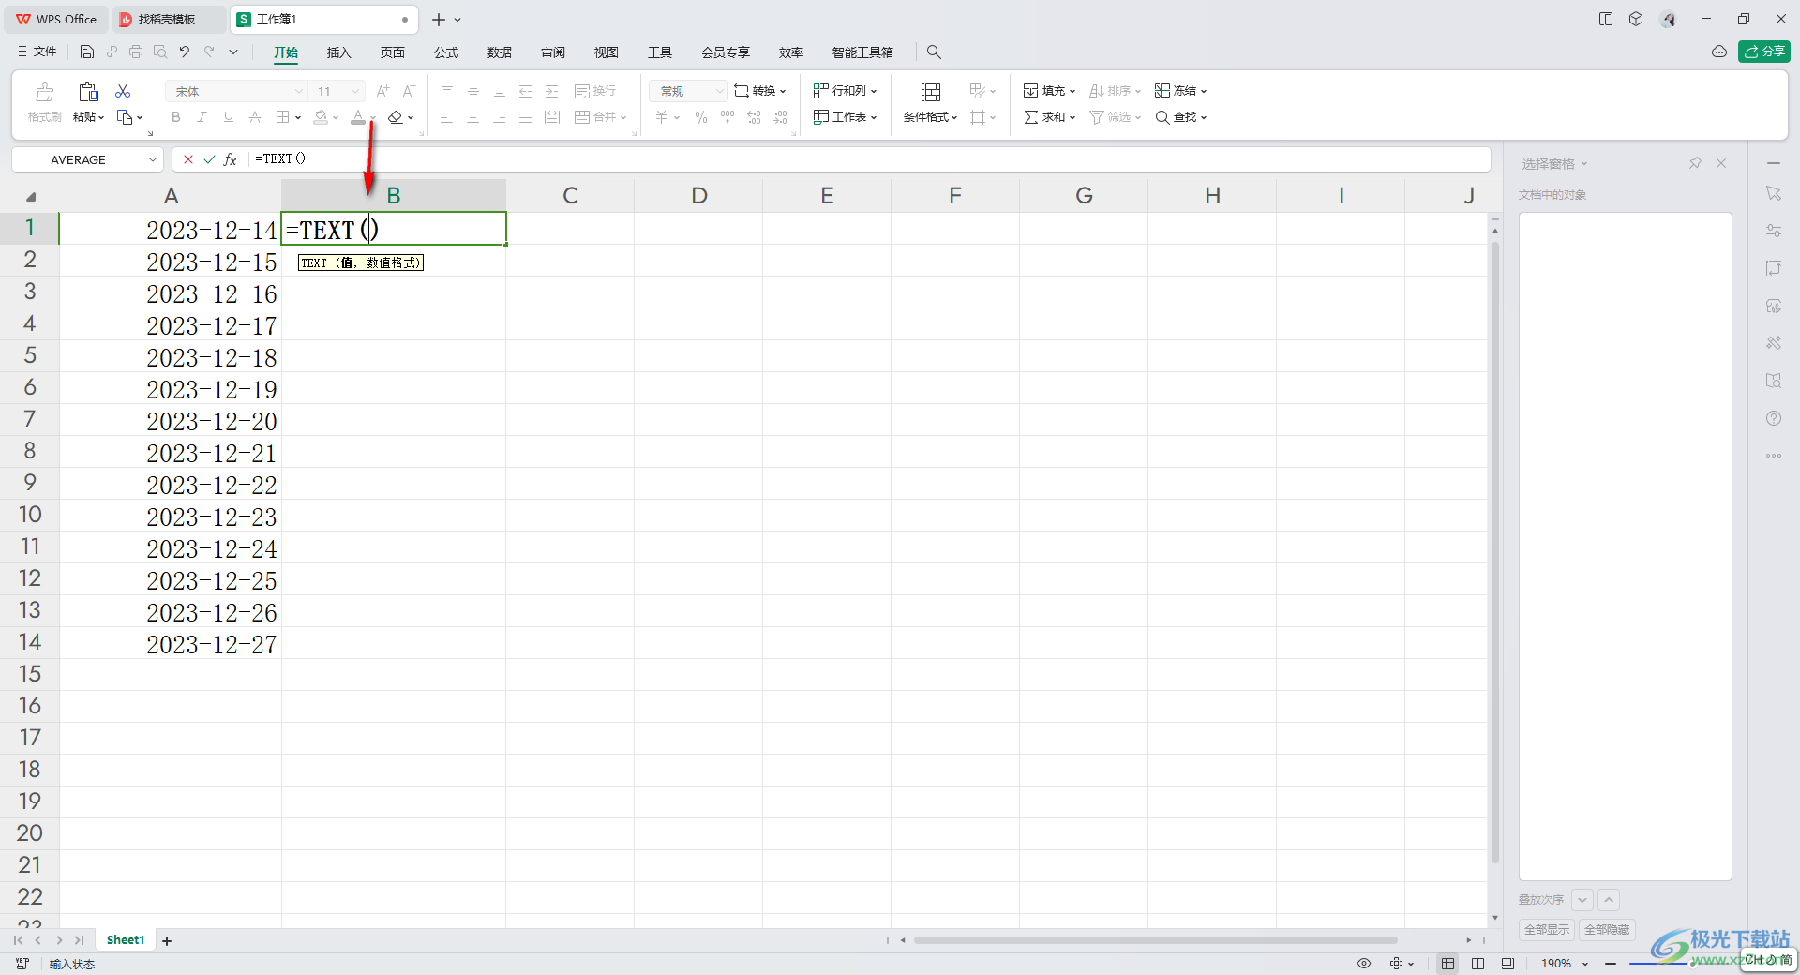Click the decrease decimal places icon
This screenshot has height=975, width=1800.
781,117
